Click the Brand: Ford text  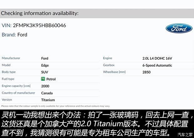[14, 35]
